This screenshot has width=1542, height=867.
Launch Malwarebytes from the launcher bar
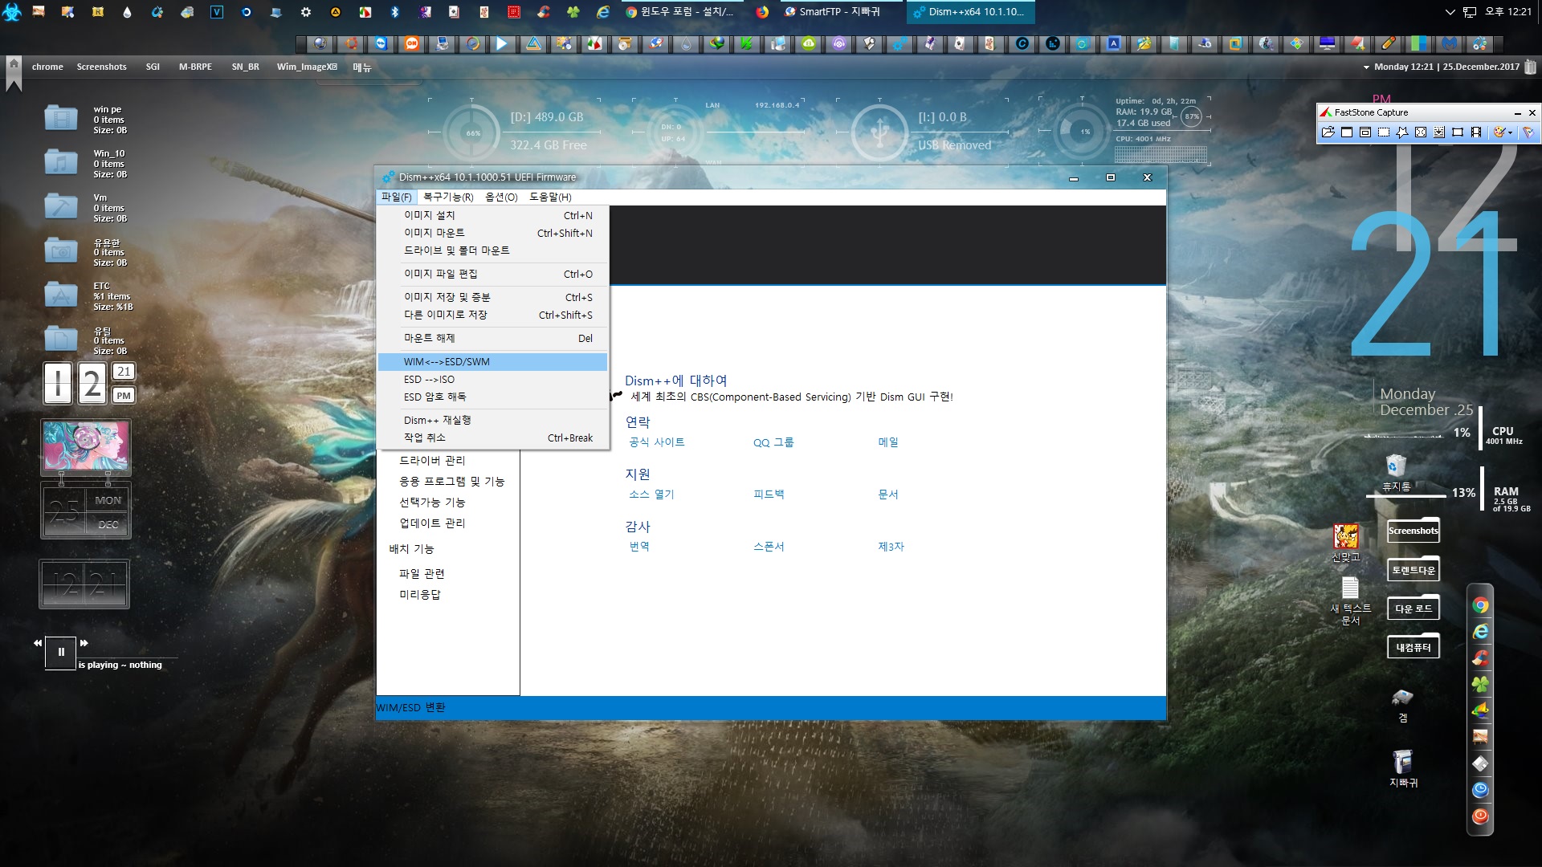(x=1449, y=43)
